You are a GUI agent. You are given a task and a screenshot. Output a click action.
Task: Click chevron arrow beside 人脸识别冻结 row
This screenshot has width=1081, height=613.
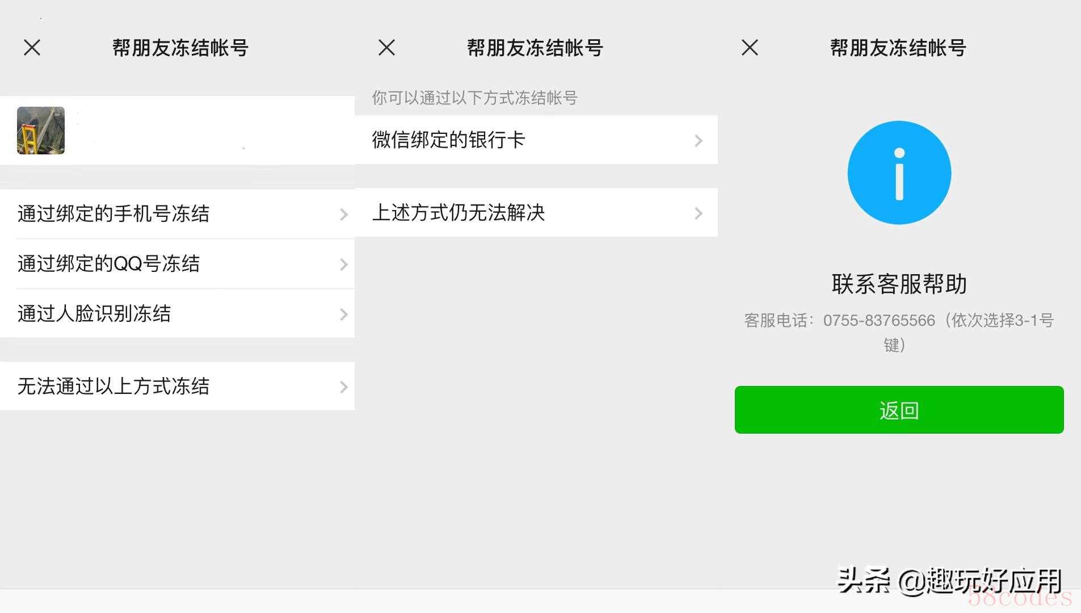tap(343, 314)
